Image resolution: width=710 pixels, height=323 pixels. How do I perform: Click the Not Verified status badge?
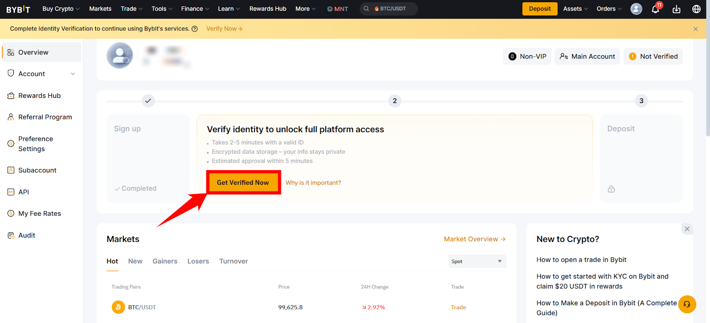point(653,56)
